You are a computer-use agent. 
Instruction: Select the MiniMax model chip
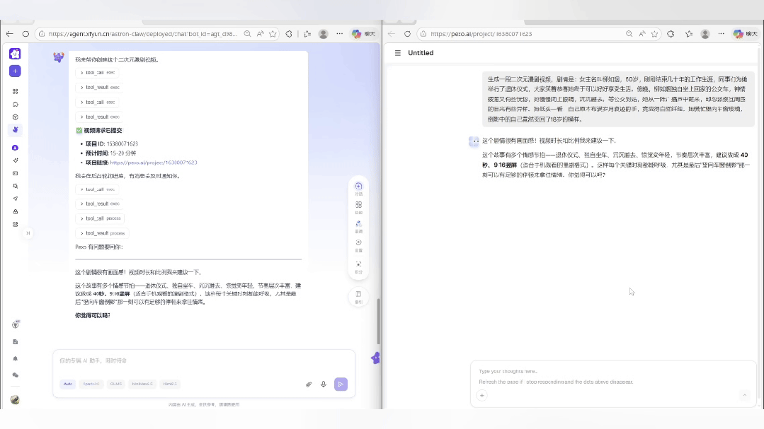click(x=142, y=384)
